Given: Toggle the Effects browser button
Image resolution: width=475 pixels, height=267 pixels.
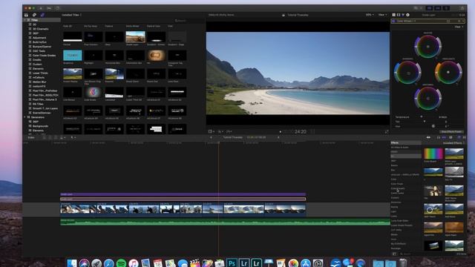Looking at the screenshot, I should (x=459, y=137).
